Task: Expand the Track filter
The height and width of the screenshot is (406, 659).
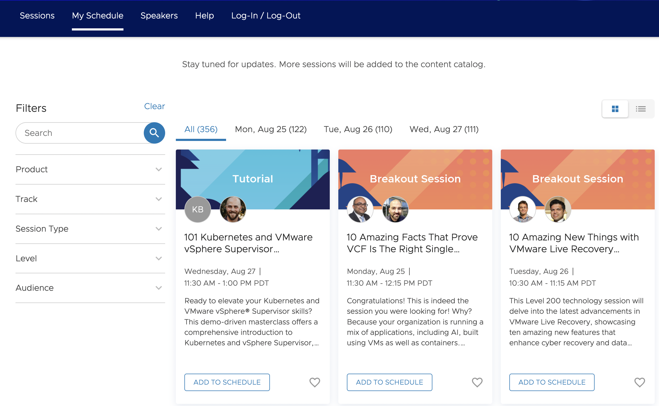Action: 90,199
